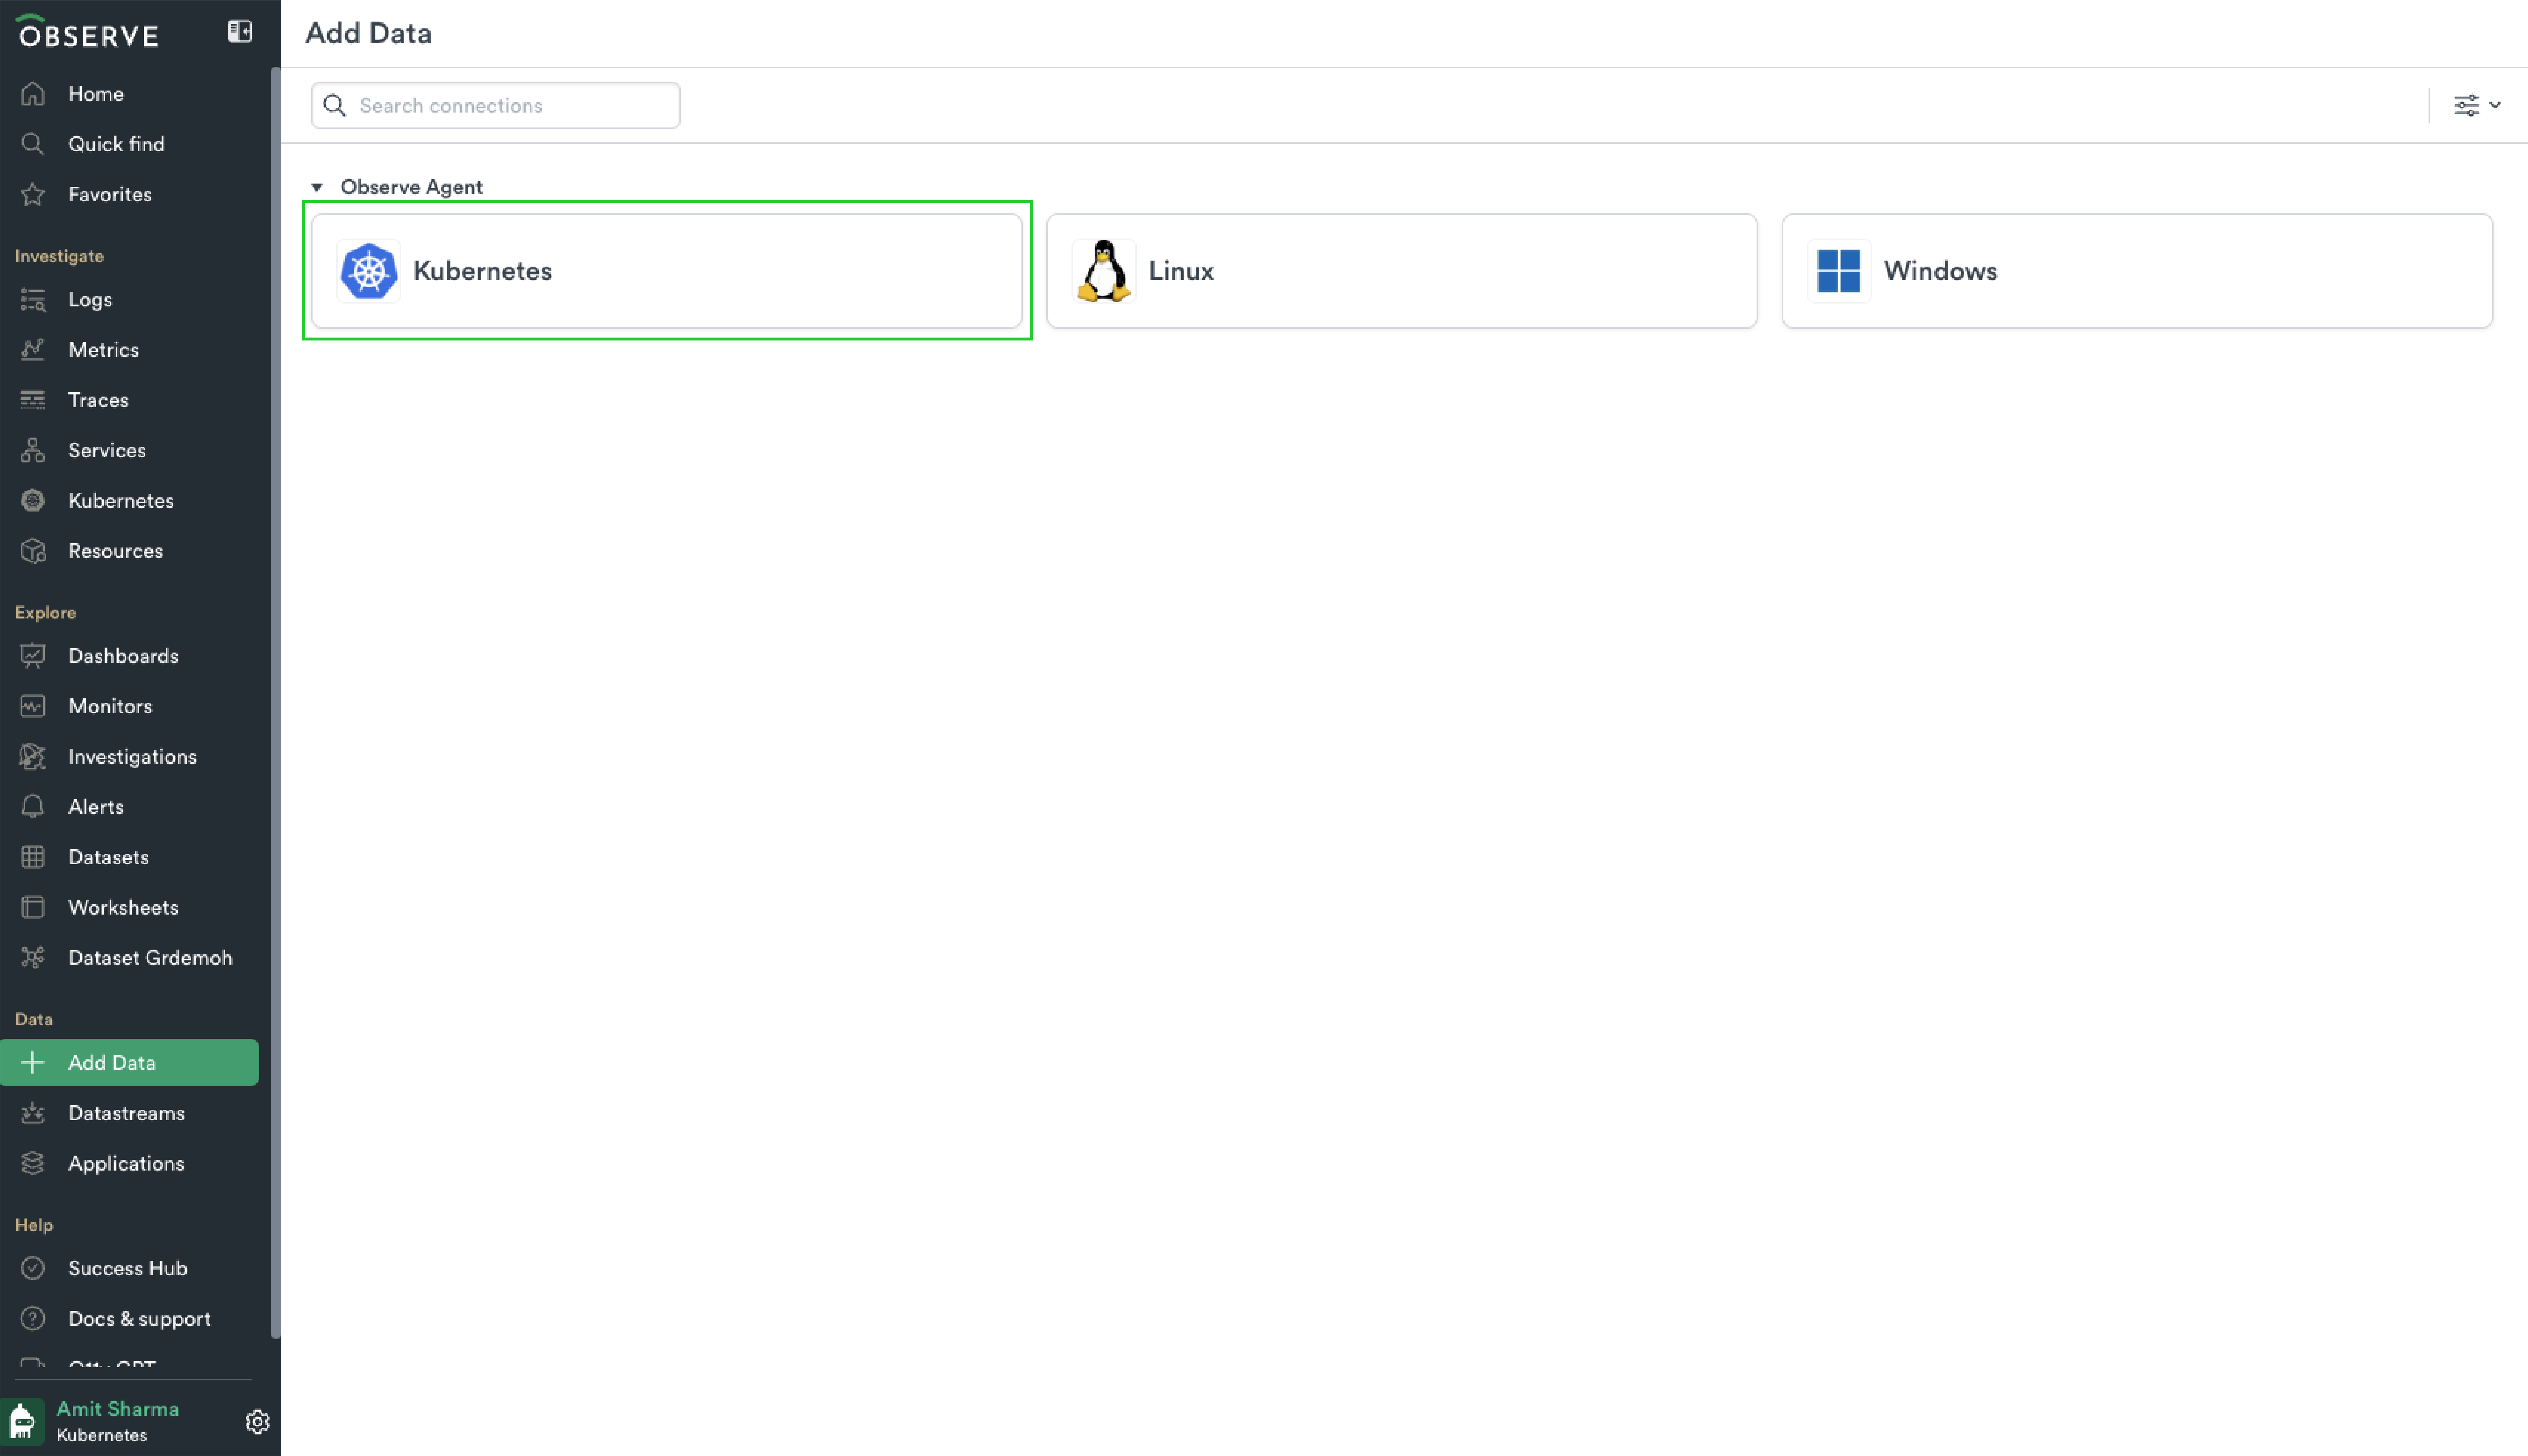
Task: Open Home icon in sidebar
Action: tap(33, 94)
